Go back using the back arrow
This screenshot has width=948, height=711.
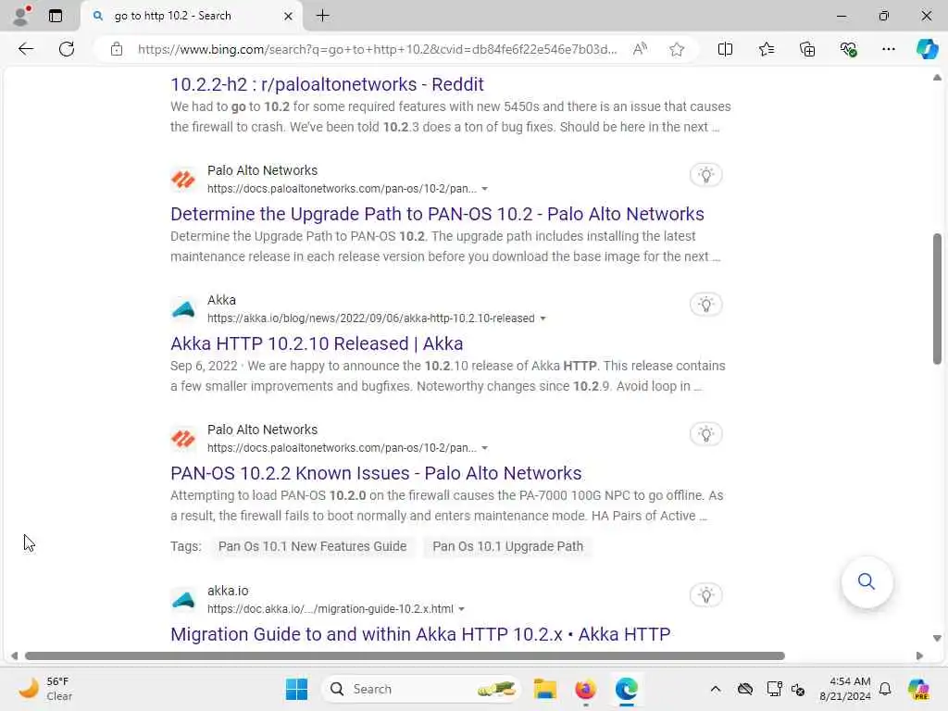(26, 49)
